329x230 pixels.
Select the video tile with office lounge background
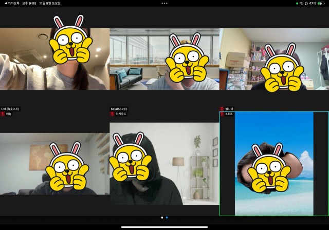coord(164,59)
